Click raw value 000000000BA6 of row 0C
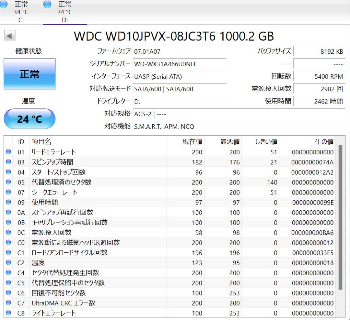This screenshot has width=350, height=320. (x=312, y=233)
